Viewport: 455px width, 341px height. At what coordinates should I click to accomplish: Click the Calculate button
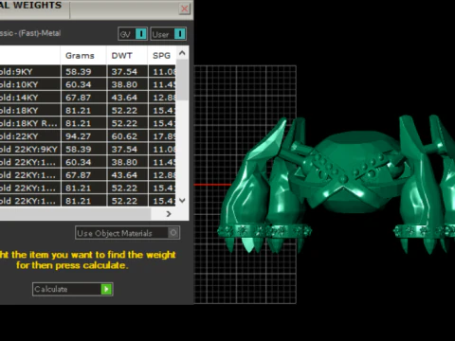pos(73,289)
